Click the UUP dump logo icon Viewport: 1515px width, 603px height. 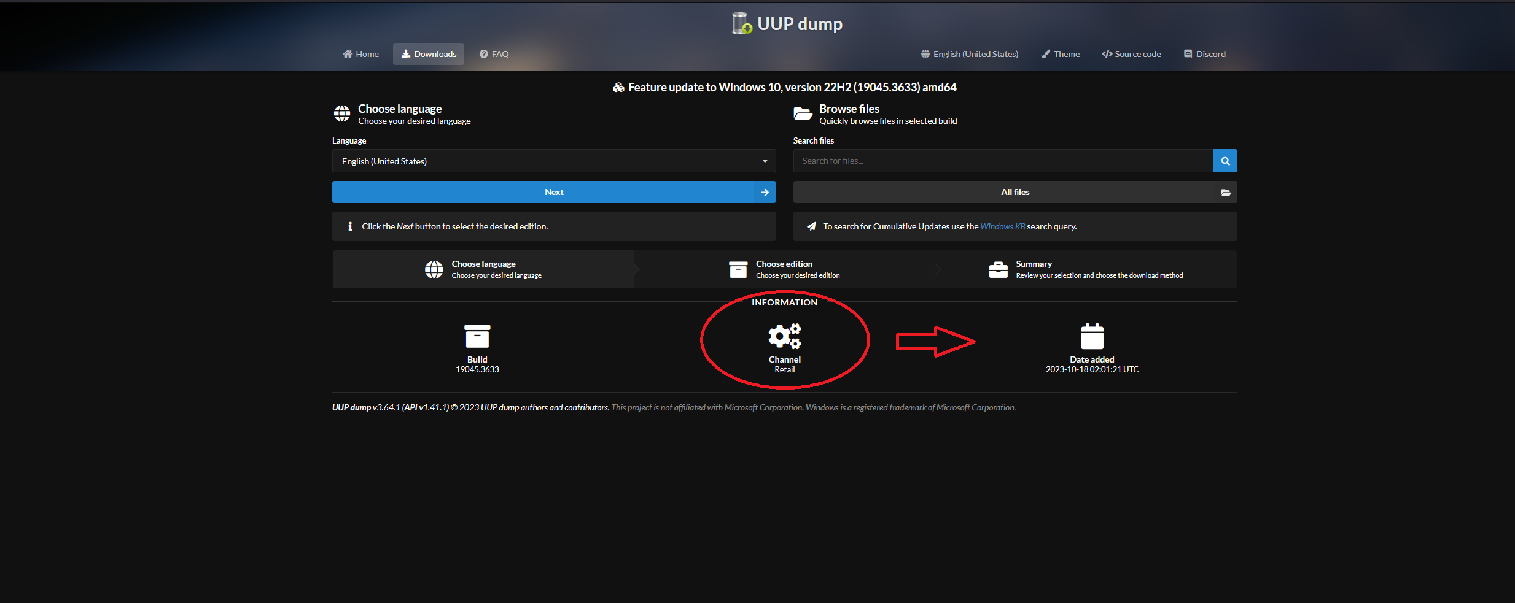point(742,23)
